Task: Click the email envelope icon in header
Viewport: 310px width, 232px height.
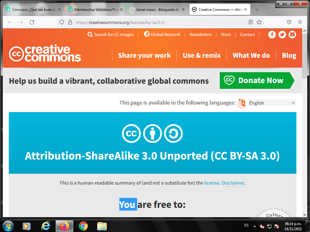Action: pyautogui.click(x=292, y=34)
